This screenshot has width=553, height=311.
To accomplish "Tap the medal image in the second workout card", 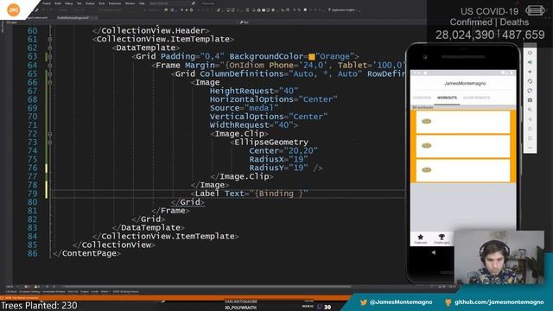I will coord(426,146).
